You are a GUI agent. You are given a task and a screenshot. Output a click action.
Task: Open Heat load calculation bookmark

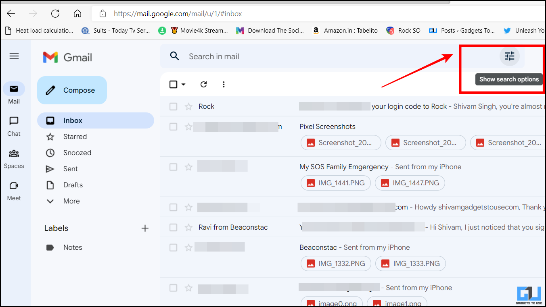[x=39, y=30]
